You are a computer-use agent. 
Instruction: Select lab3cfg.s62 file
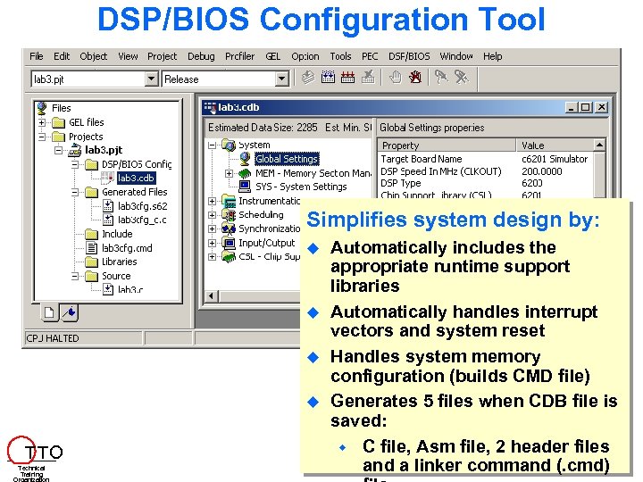click(142, 206)
